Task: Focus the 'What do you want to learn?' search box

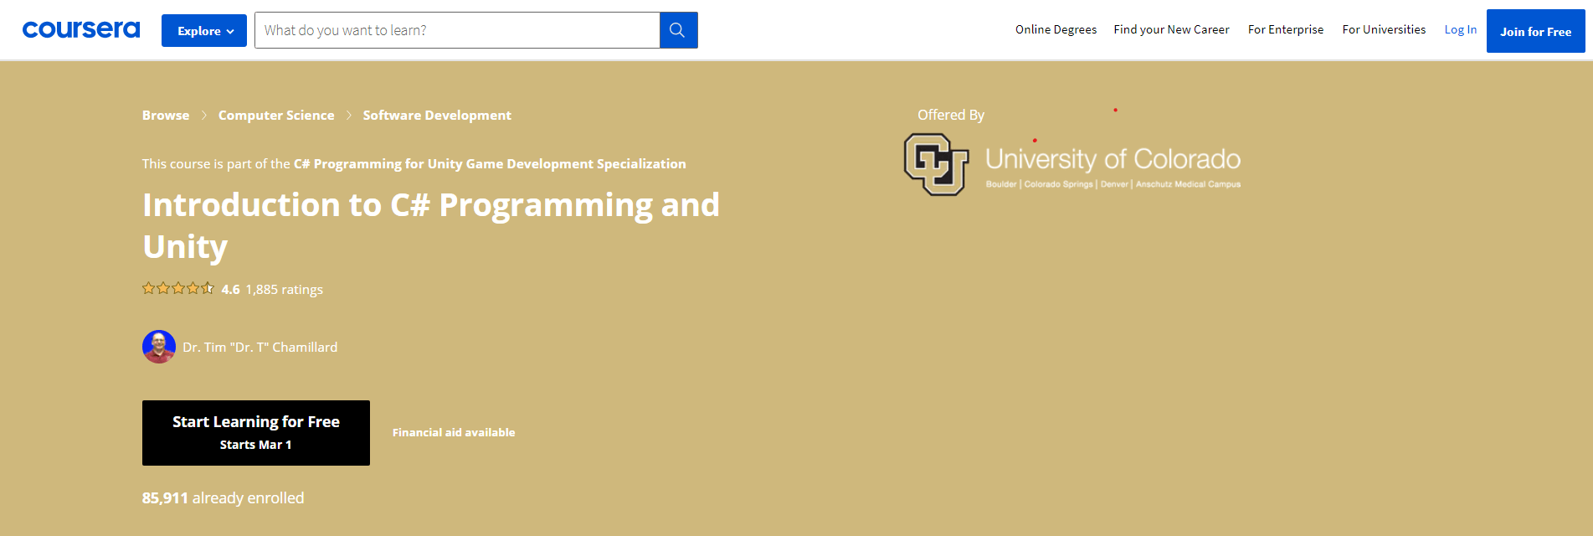Action: tap(457, 30)
